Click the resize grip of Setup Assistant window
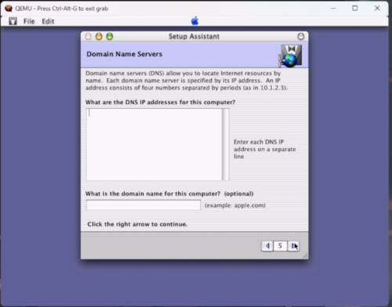The image size is (392, 307). pyautogui.click(x=305, y=256)
